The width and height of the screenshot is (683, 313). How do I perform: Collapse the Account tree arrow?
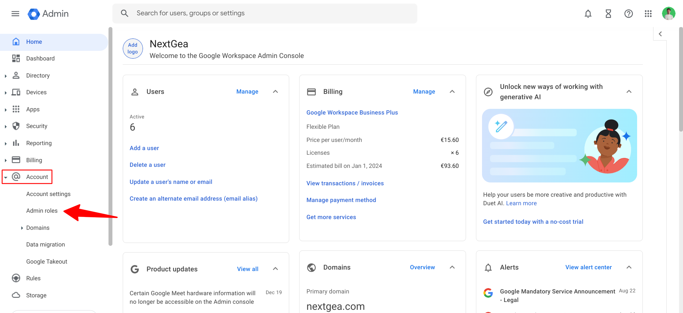pyautogui.click(x=6, y=177)
